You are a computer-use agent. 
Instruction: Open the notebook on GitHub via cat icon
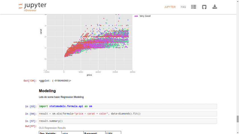click(x=204, y=7)
